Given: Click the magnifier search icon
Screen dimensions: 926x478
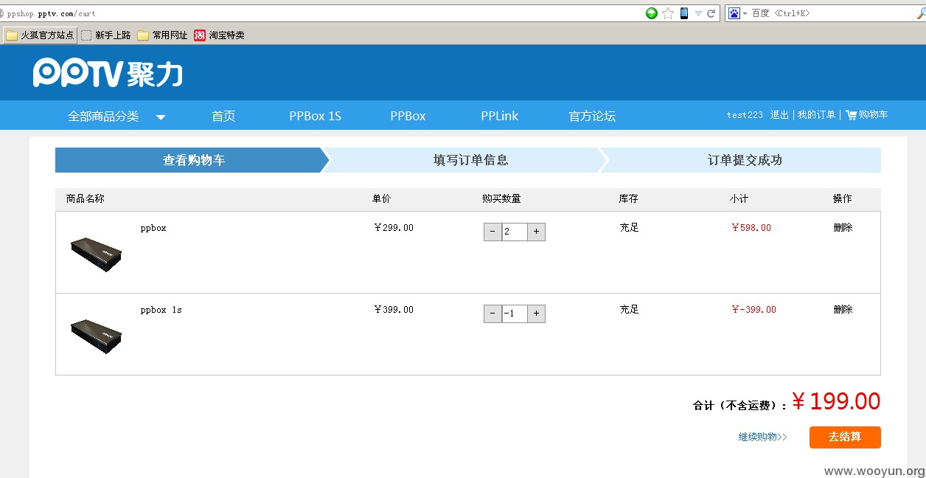Looking at the screenshot, I should (920, 13).
